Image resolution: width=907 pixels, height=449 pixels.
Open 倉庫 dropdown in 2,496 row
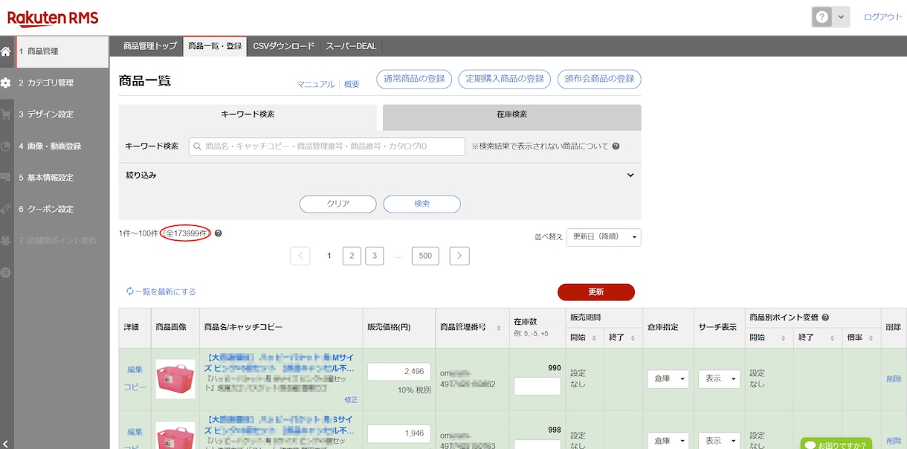point(668,379)
